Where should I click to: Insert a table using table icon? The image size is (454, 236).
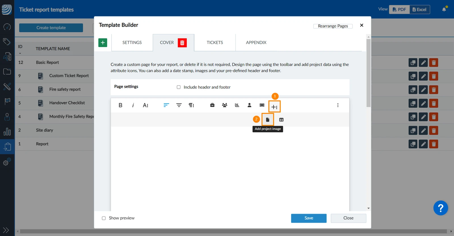[x=281, y=120]
